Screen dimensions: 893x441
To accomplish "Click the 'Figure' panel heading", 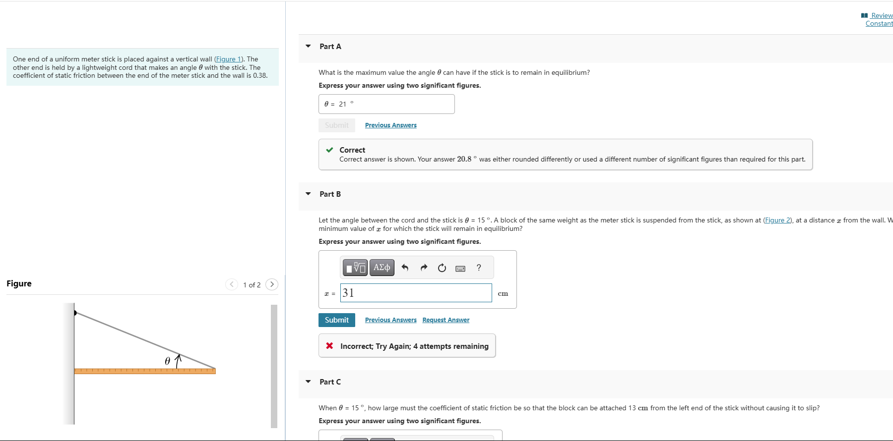I will [x=19, y=283].
